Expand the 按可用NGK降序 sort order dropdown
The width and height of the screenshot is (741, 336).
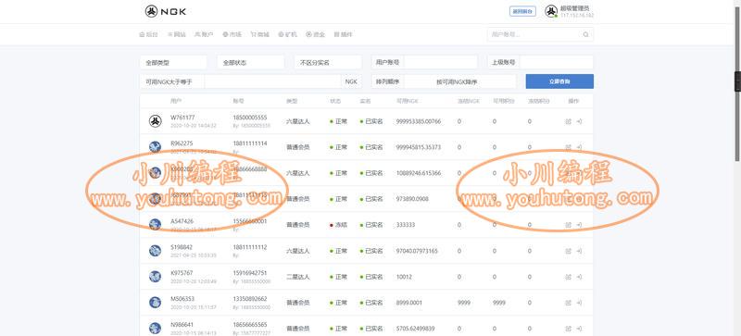click(459, 81)
